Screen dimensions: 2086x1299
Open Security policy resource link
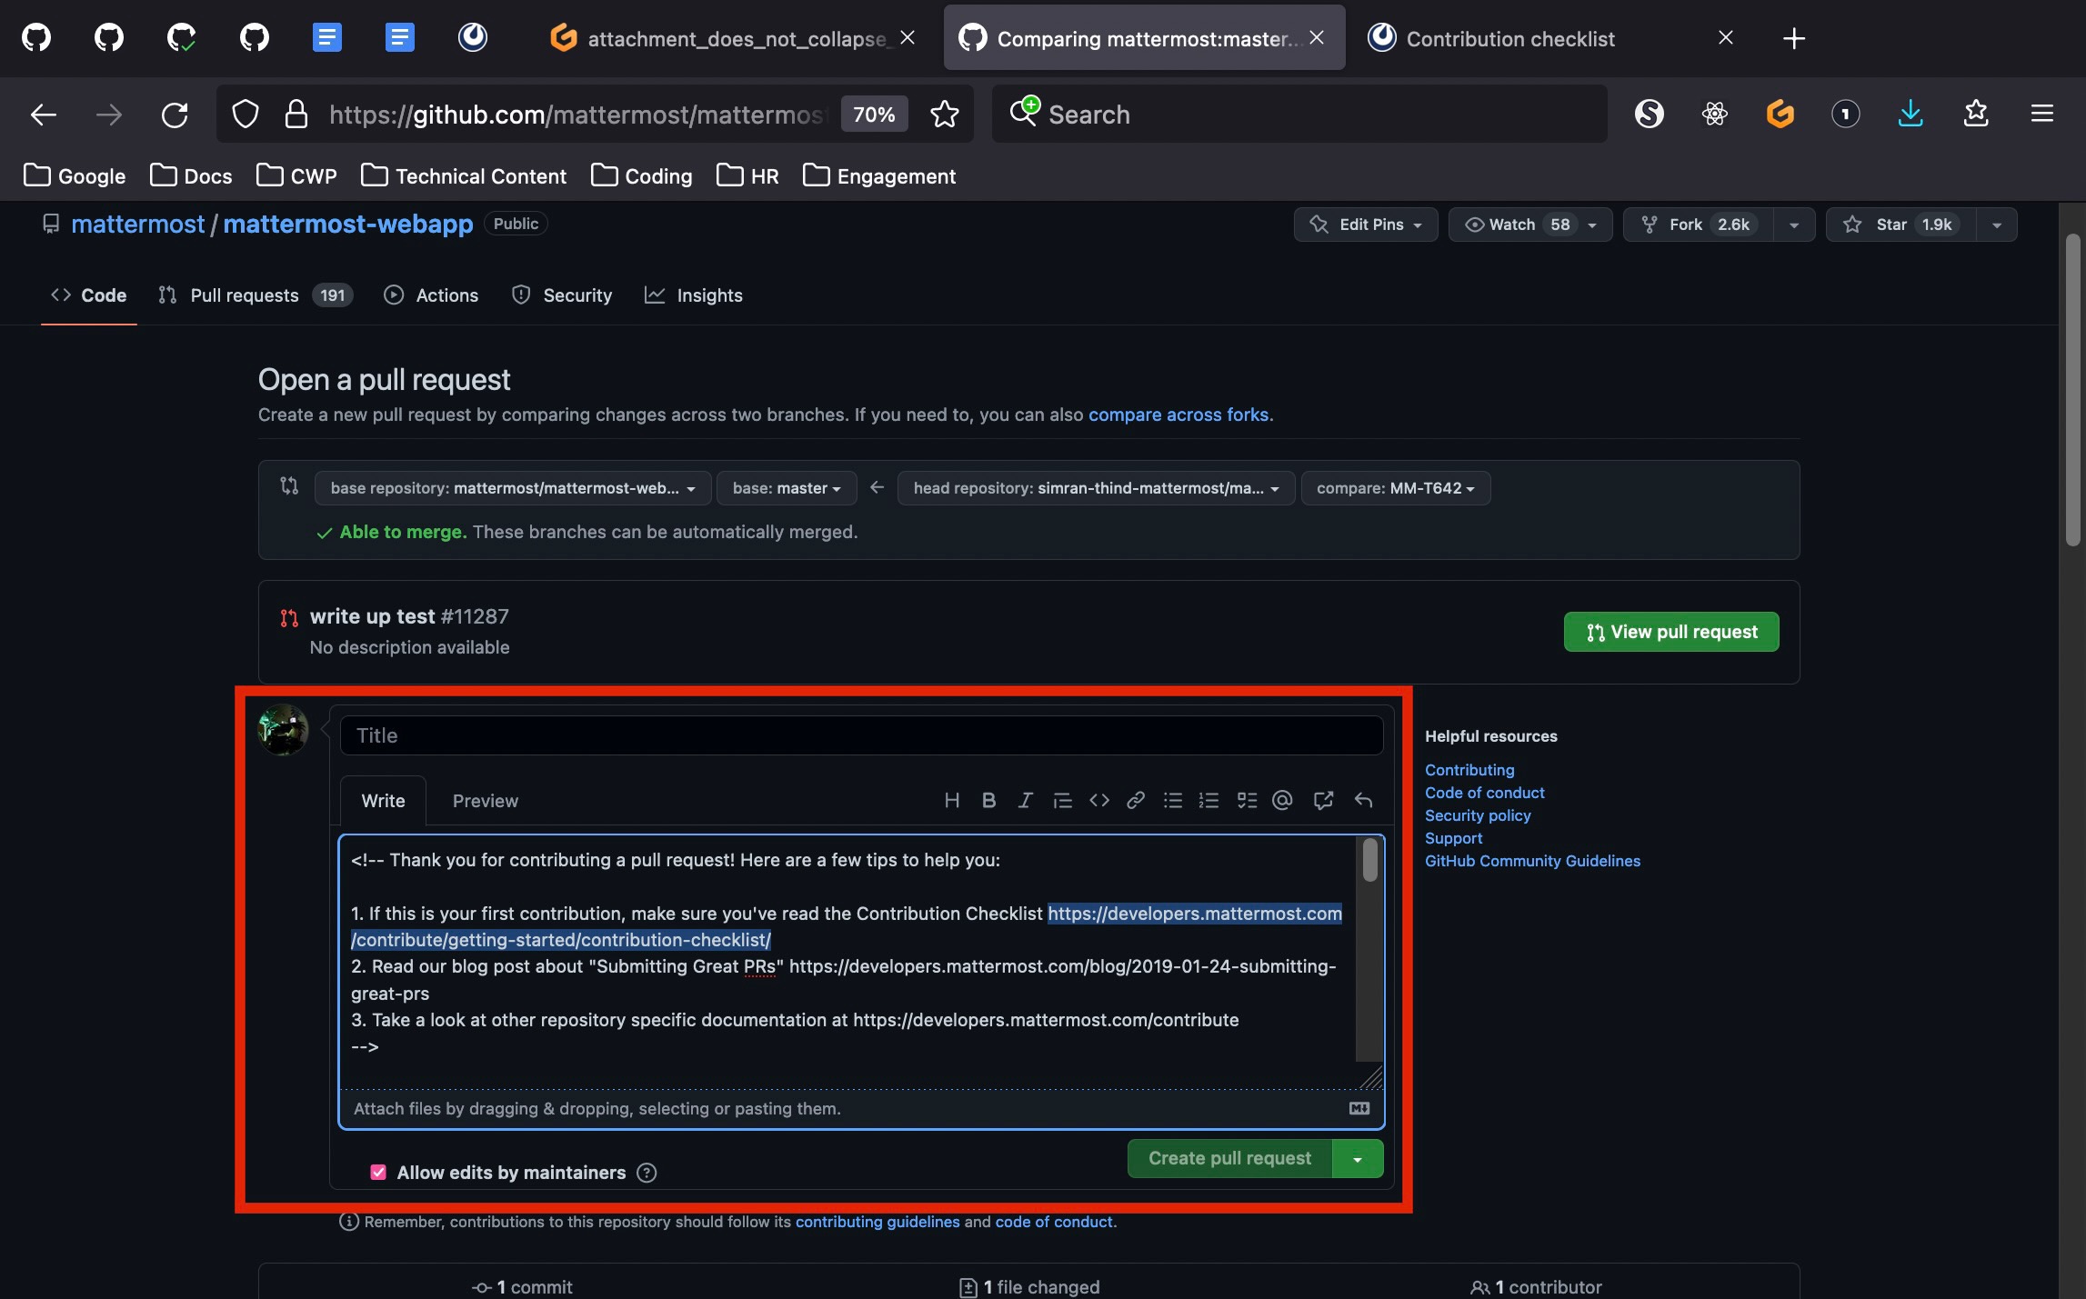tap(1478, 815)
